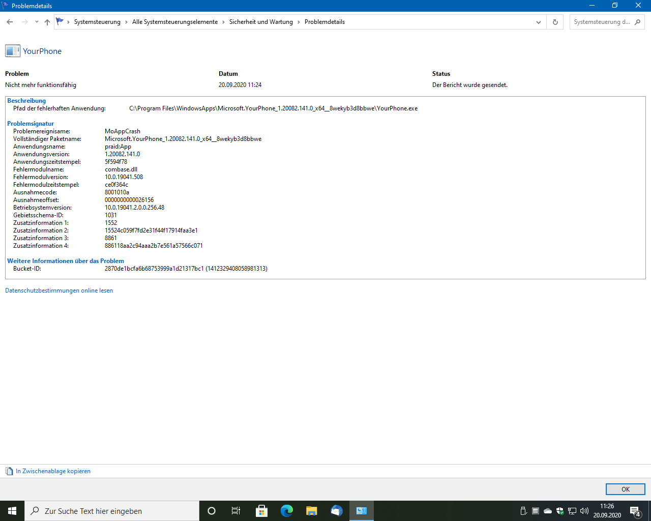Open Alle Systemsteuerungselemente breadcrumb
The image size is (651, 521).
175,22
